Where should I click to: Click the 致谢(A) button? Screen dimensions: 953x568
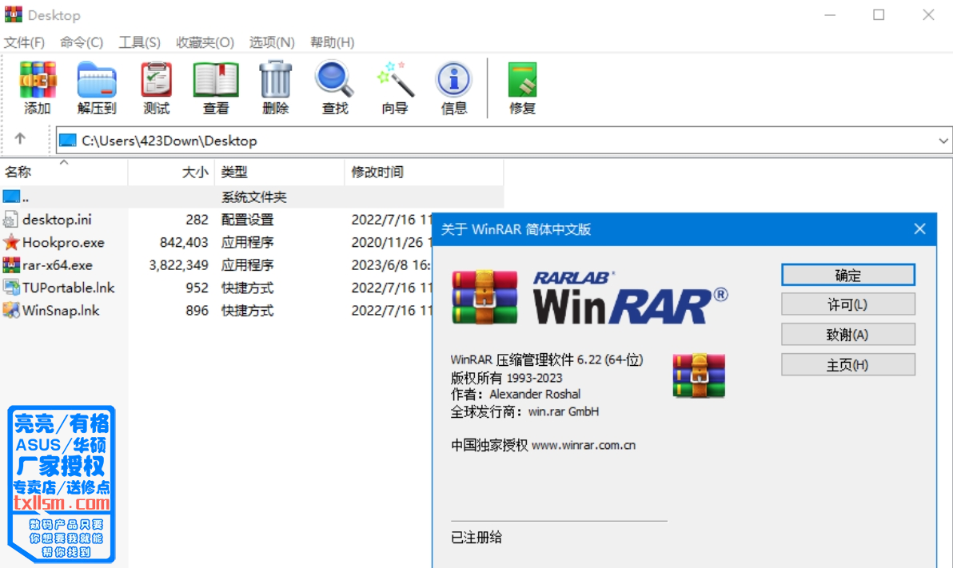pos(847,335)
